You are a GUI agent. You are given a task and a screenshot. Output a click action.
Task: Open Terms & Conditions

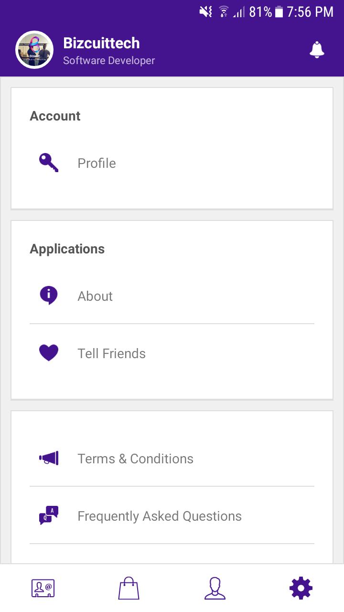point(172,459)
